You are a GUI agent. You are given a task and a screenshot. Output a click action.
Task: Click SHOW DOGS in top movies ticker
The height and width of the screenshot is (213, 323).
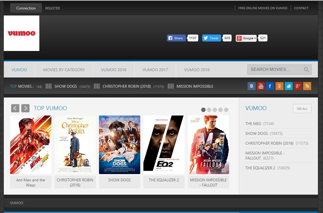coord(66,86)
